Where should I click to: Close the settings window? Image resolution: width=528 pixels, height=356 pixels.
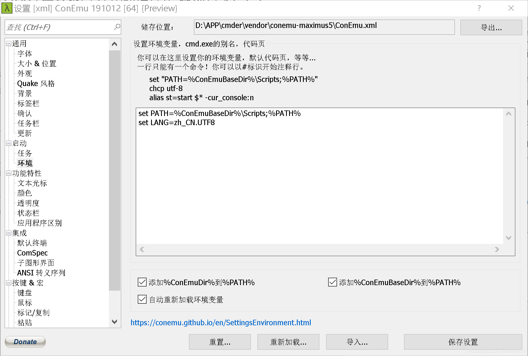511,8
